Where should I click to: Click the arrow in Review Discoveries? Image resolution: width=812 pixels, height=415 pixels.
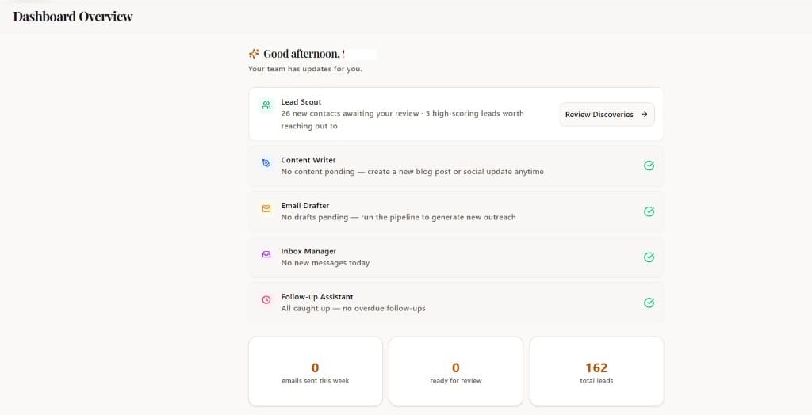[644, 114]
